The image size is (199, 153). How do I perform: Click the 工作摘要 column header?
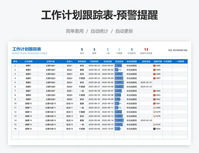[28, 62]
